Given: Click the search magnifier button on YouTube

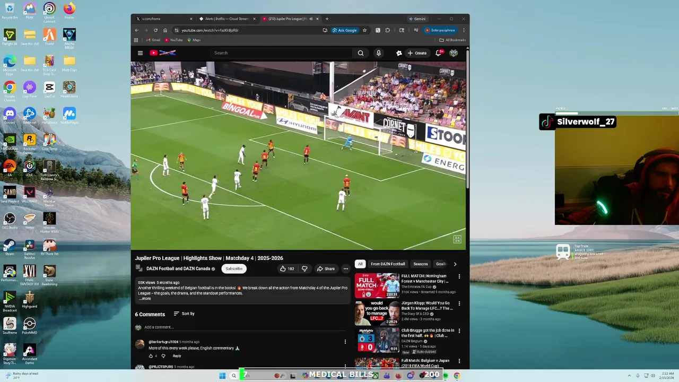Looking at the screenshot, I should click(361, 53).
